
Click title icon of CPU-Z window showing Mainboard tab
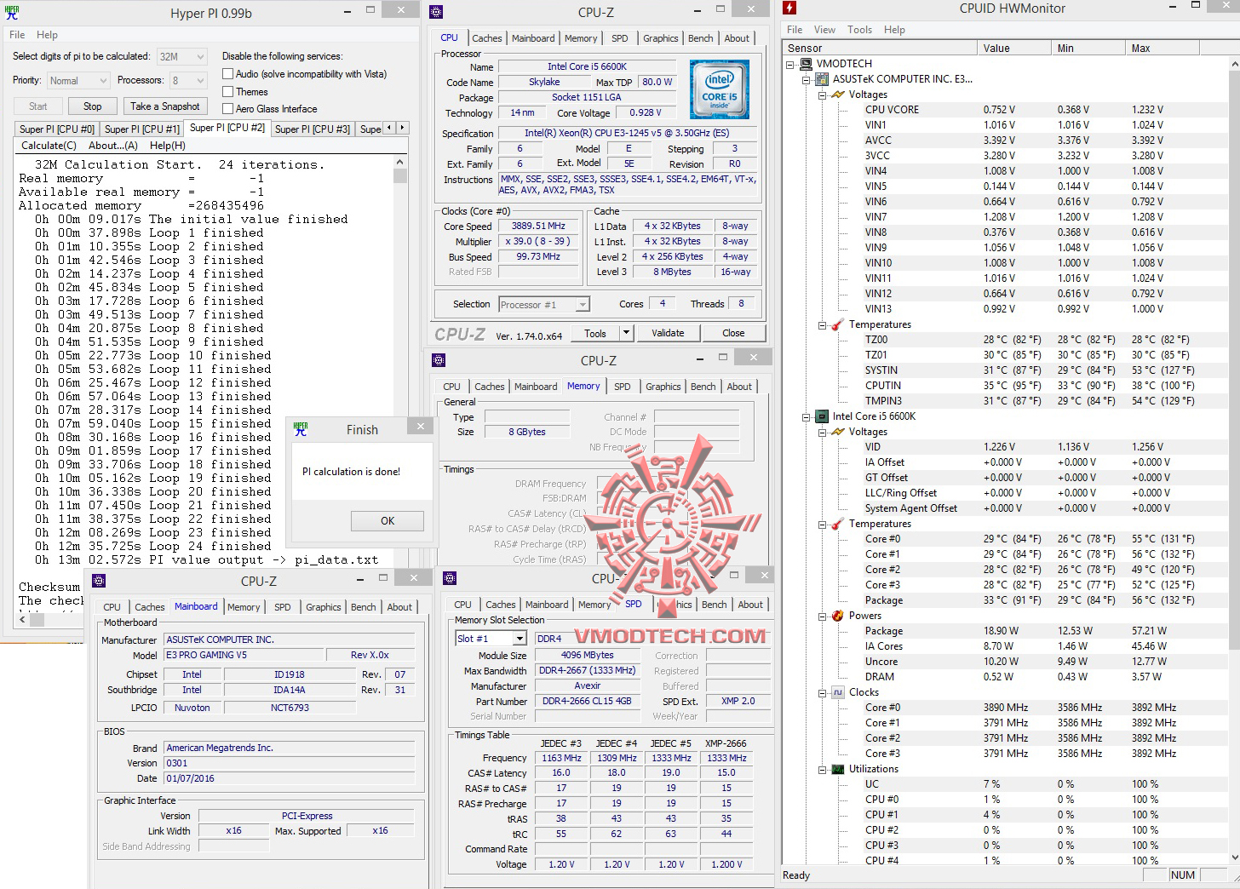click(99, 581)
